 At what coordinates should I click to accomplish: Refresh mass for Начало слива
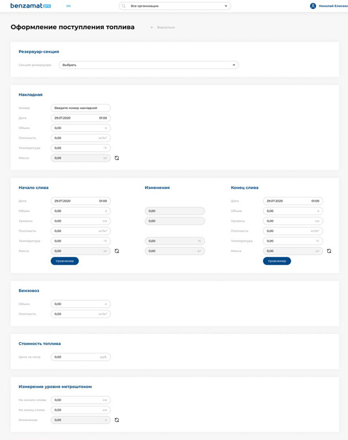[117, 251]
